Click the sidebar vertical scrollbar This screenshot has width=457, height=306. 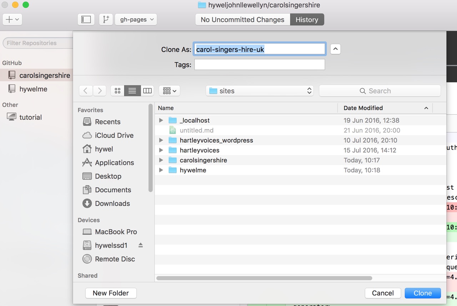pos(151,148)
